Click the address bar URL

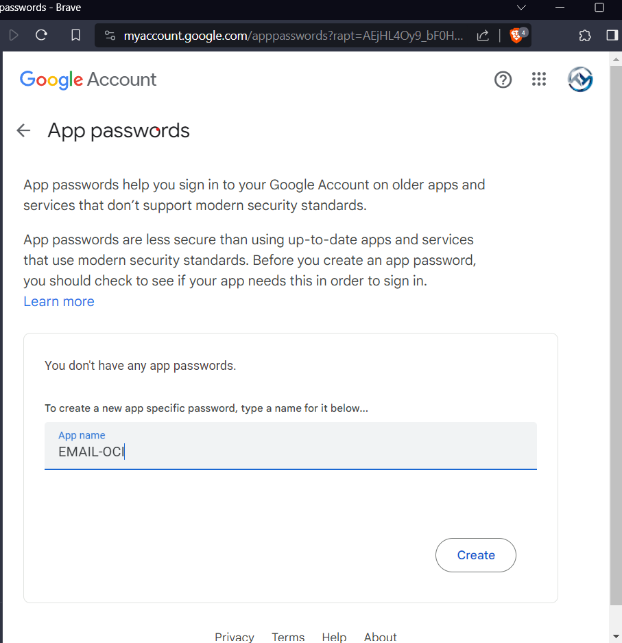tap(295, 36)
